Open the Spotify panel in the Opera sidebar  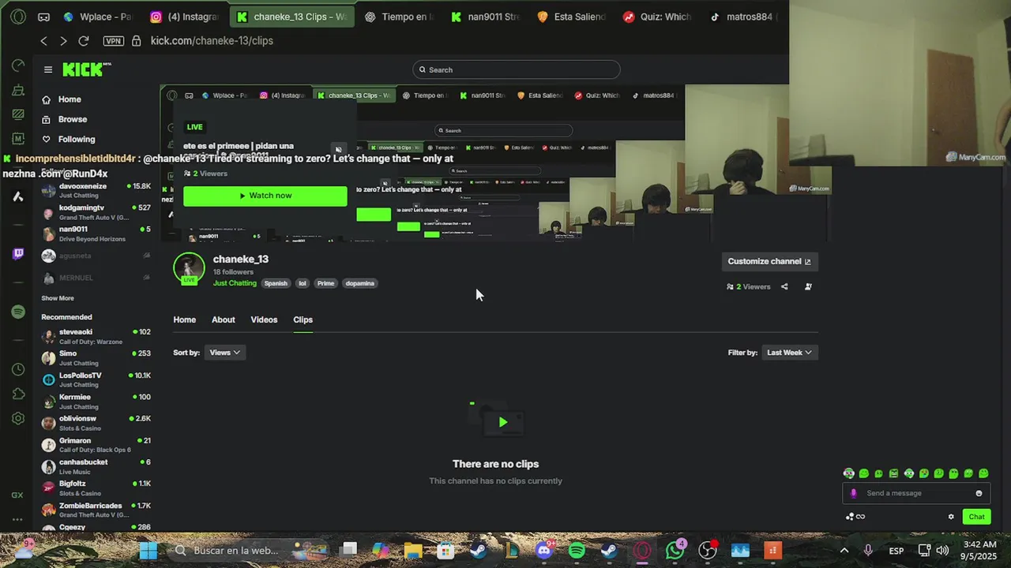click(x=17, y=312)
